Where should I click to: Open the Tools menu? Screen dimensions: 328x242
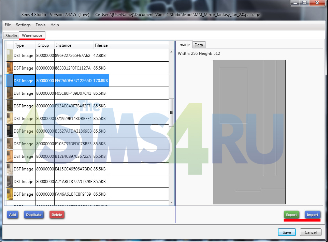(40, 25)
